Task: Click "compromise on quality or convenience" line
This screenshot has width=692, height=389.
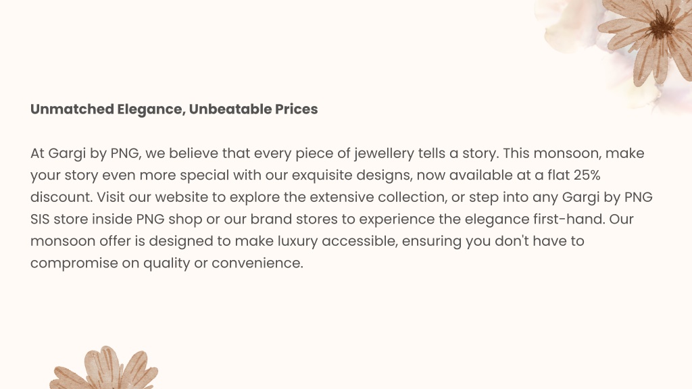Action: (166, 263)
